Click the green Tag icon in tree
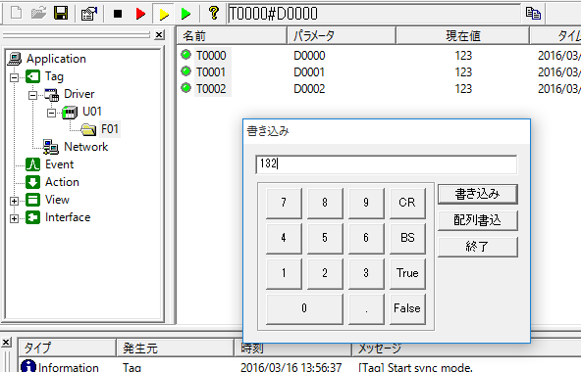 tap(32, 76)
